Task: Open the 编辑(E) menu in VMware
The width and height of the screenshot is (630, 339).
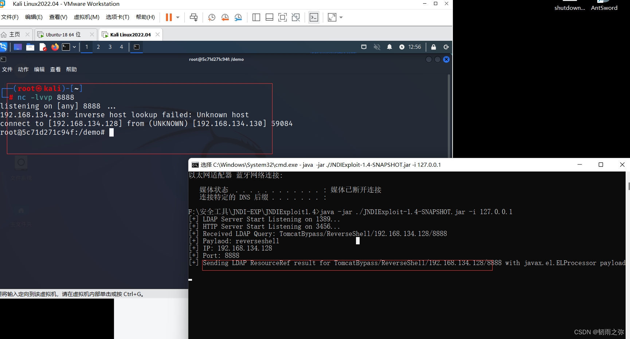Action: pos(34,17)
